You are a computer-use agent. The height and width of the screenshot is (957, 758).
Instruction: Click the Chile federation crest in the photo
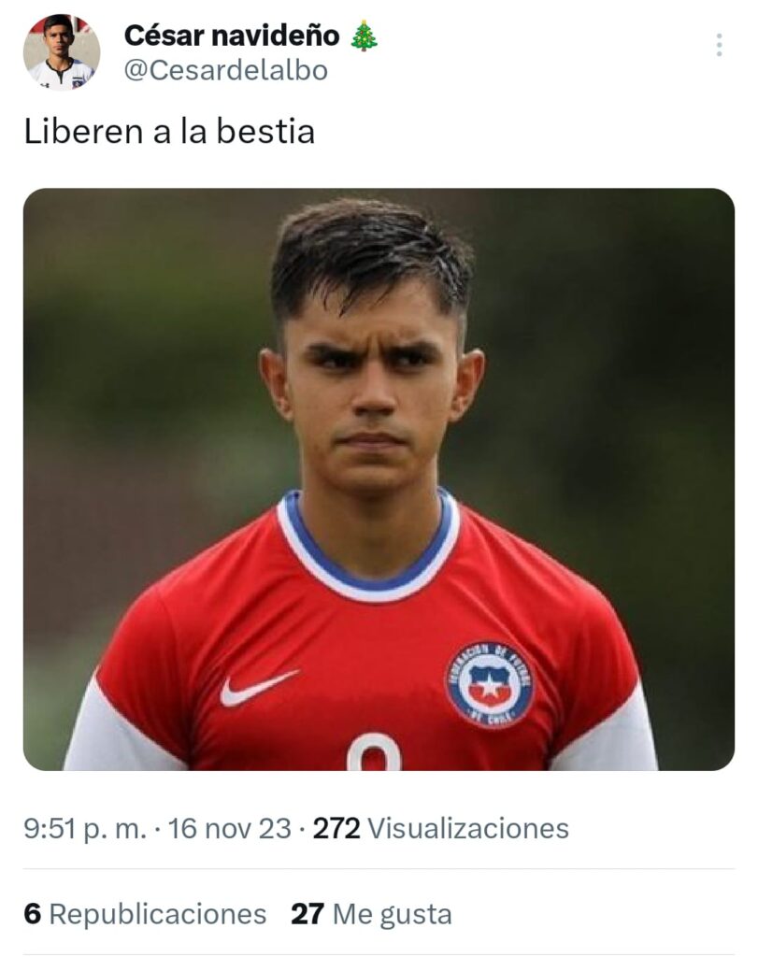point(490,684)
